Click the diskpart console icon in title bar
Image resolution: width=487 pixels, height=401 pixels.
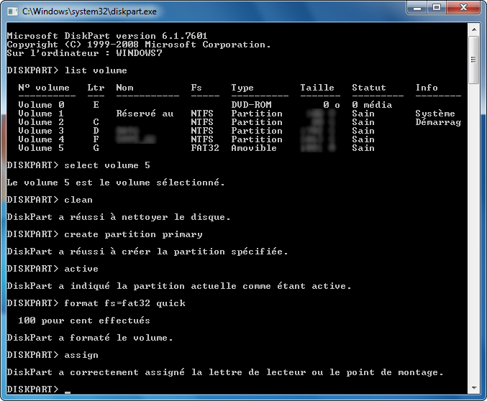click(x=12, y=11)
